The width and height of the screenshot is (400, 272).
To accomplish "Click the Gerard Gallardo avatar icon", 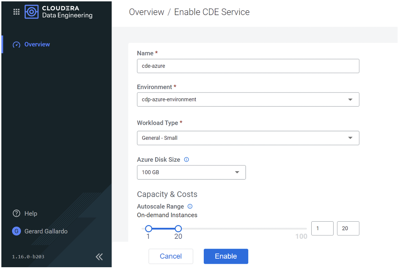I will [16, 231].
